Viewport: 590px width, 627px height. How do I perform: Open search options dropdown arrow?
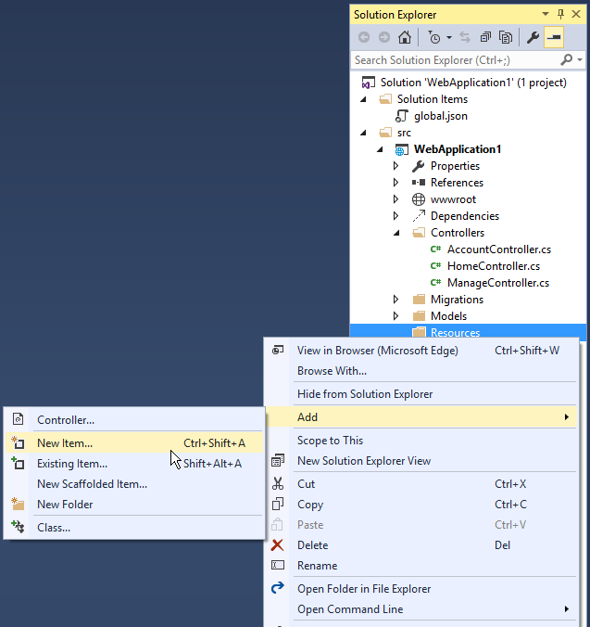click(580, 60)
